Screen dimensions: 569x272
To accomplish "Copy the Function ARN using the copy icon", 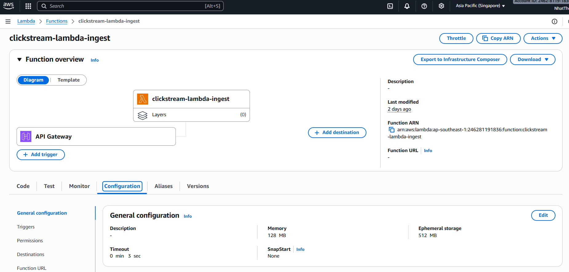I will click(392, 130).
